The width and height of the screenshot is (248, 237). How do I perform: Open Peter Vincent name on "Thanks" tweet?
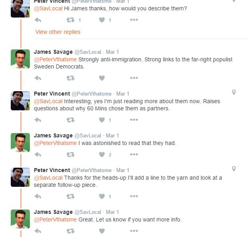pos(52,170)
